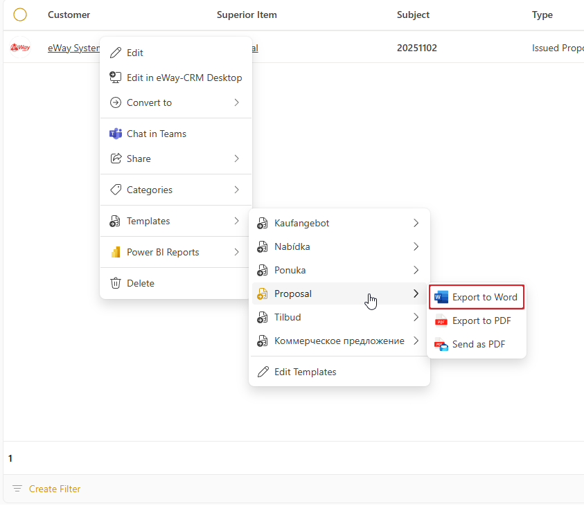Choose the Nabídka template entry
Screen dimensions: 584x506
[292, 247]
